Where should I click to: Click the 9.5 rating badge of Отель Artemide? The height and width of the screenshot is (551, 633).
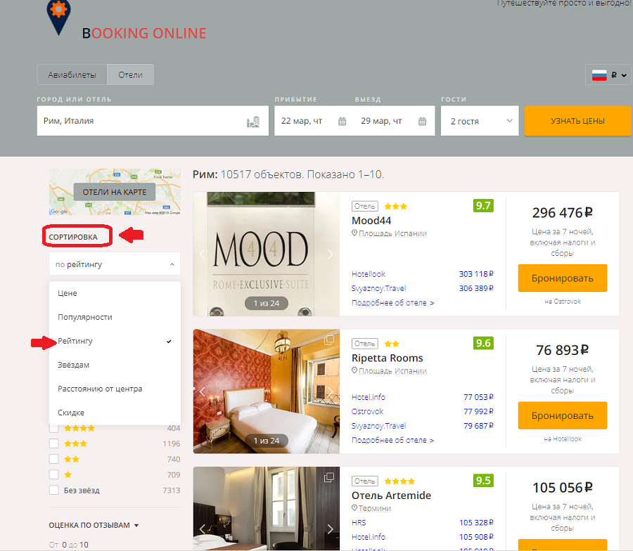tap(483, 481)
